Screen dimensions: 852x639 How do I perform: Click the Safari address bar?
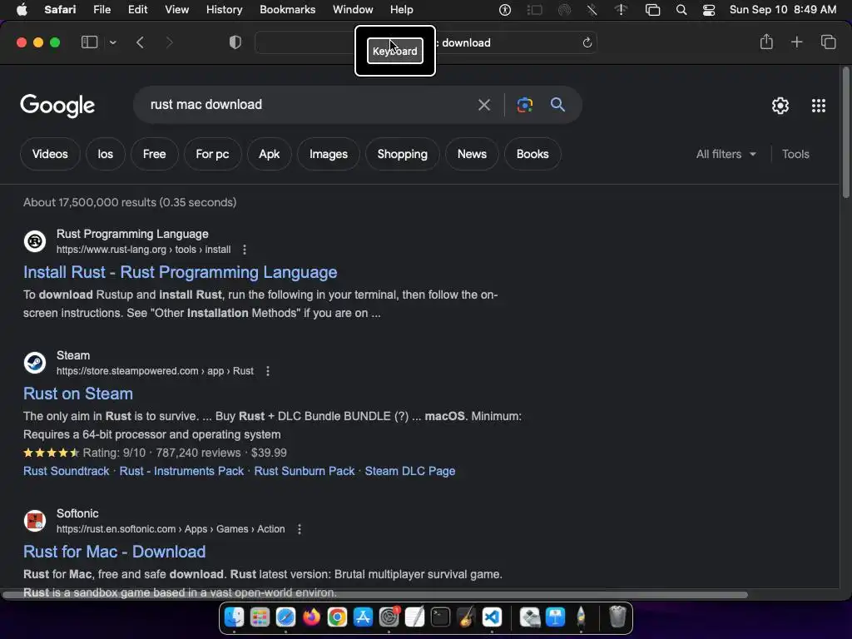click(x=426, y=42)
